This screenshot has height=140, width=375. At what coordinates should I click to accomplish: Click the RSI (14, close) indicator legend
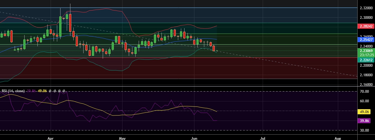click(13, 91)
